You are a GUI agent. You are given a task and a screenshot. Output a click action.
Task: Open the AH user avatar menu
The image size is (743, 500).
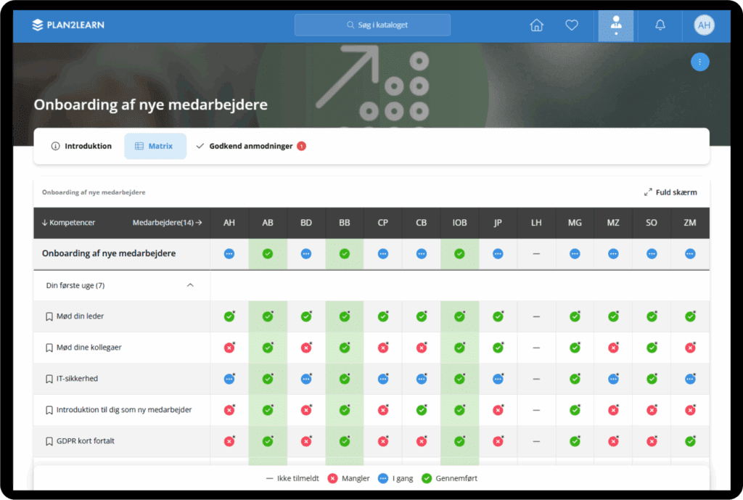coord(703,25)
